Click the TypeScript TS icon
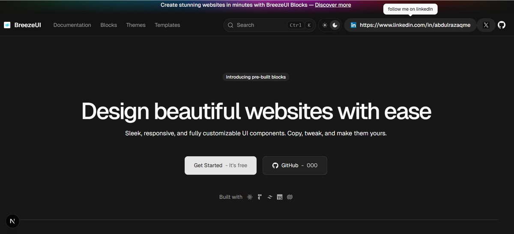Screen dimensions: 514x234 280,197
